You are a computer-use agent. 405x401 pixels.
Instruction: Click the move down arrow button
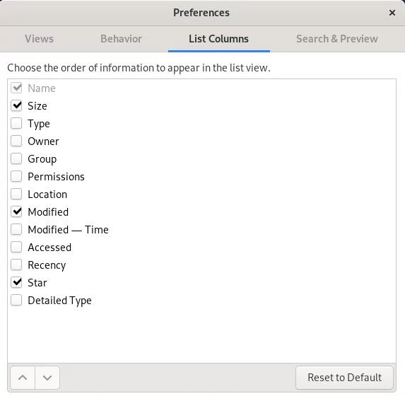pos(47,378)
